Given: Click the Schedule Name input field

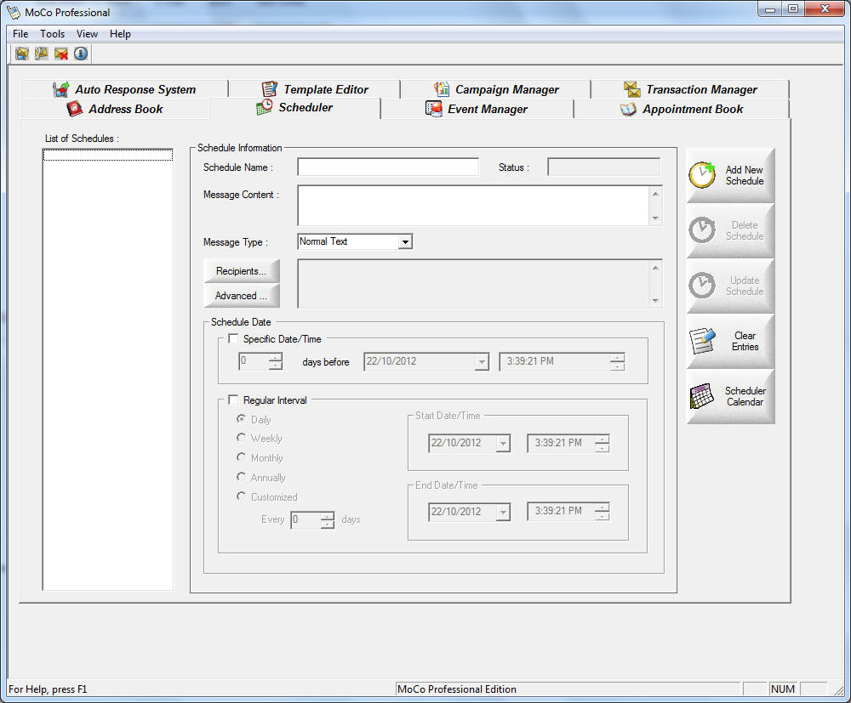Looking at the screenshot, I should click(x=388, y=167).
